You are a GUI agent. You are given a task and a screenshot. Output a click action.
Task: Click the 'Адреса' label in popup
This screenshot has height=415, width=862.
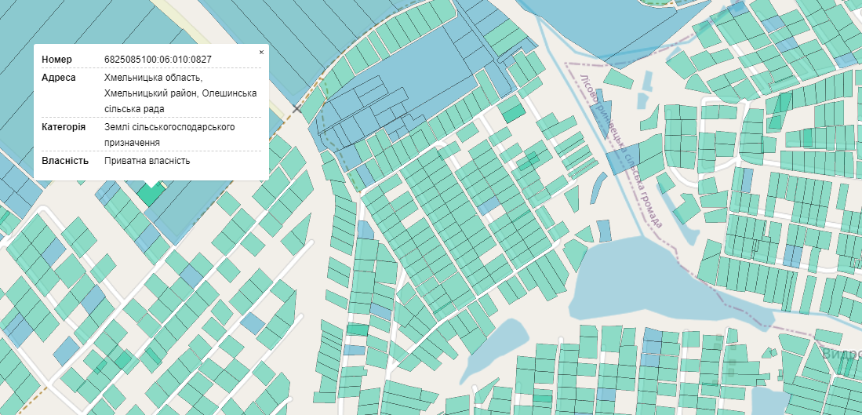coord(59,78)
